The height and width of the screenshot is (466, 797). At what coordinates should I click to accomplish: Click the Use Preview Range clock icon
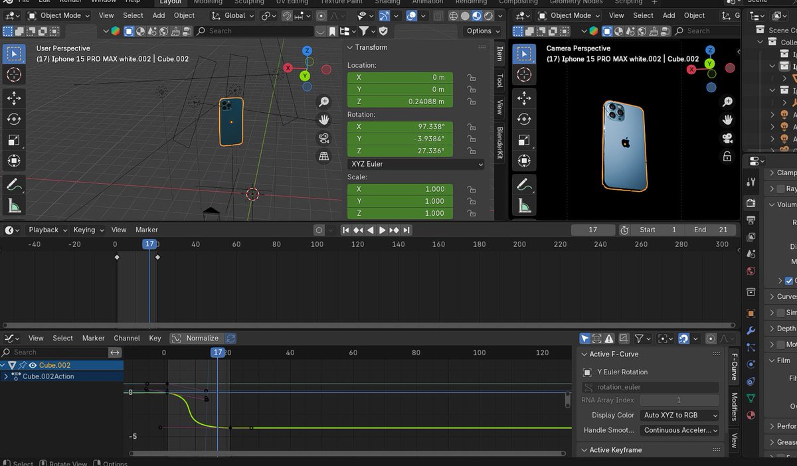tap(624, 230)
